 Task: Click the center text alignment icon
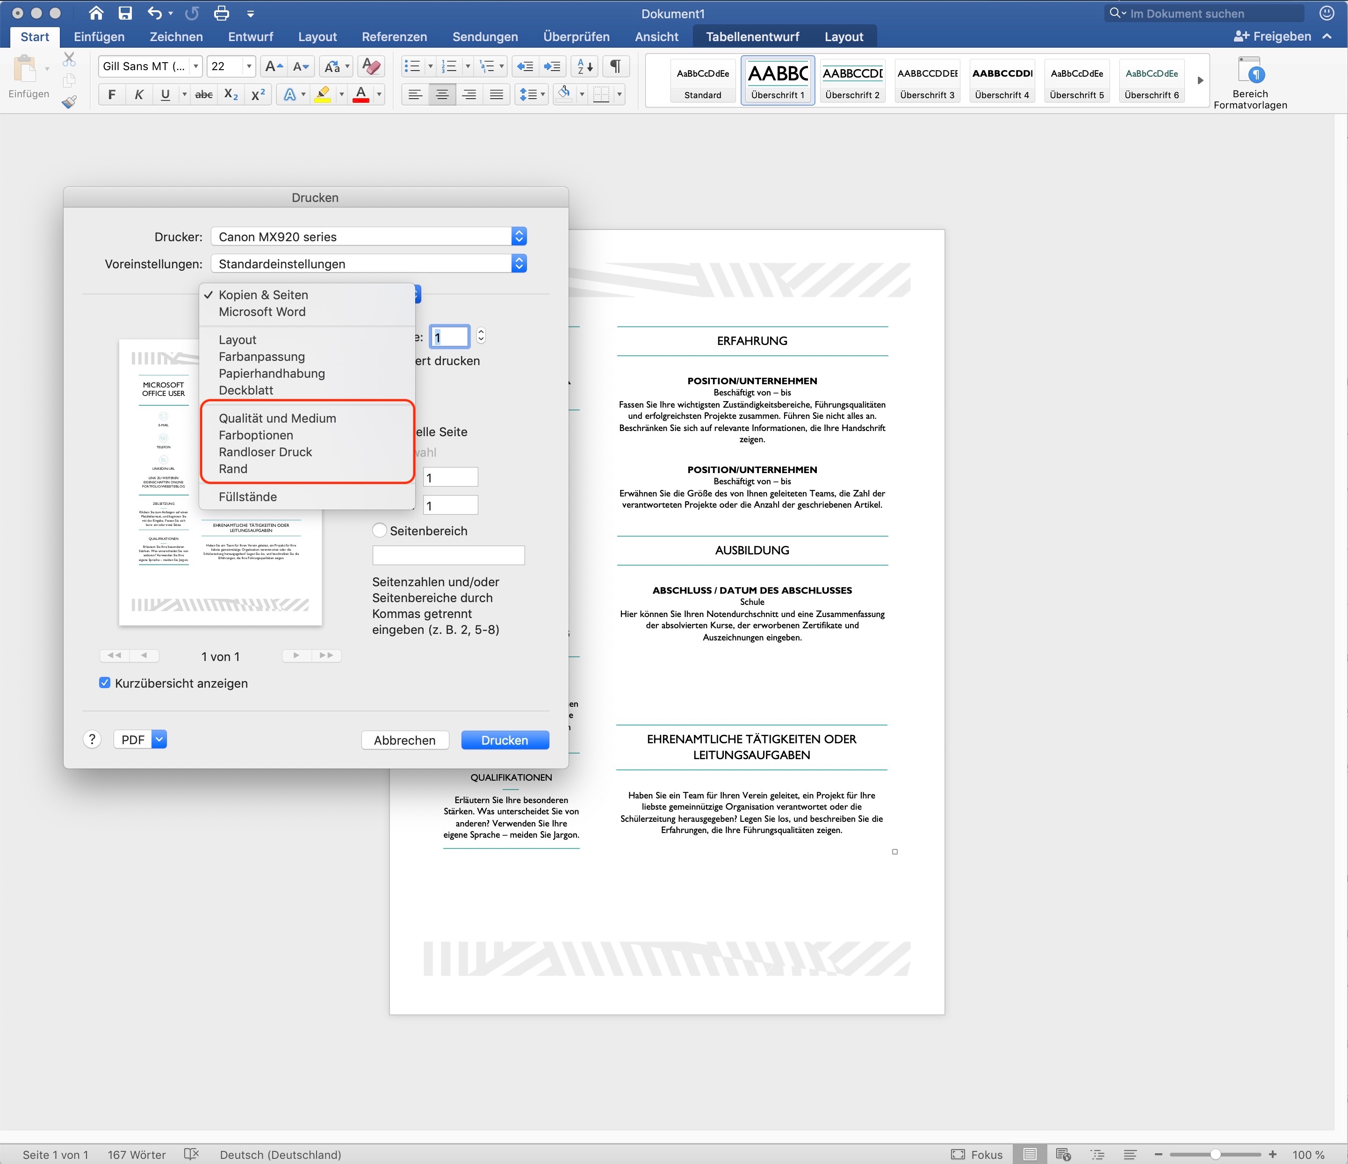(x=442, y=95)
